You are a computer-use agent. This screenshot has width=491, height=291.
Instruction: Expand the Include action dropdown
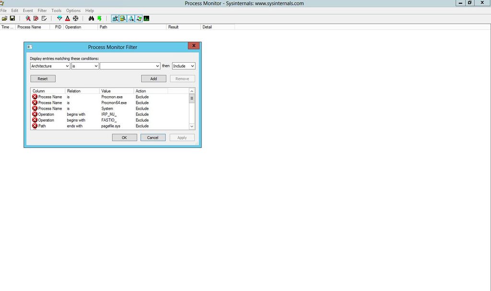pos(192,66)
